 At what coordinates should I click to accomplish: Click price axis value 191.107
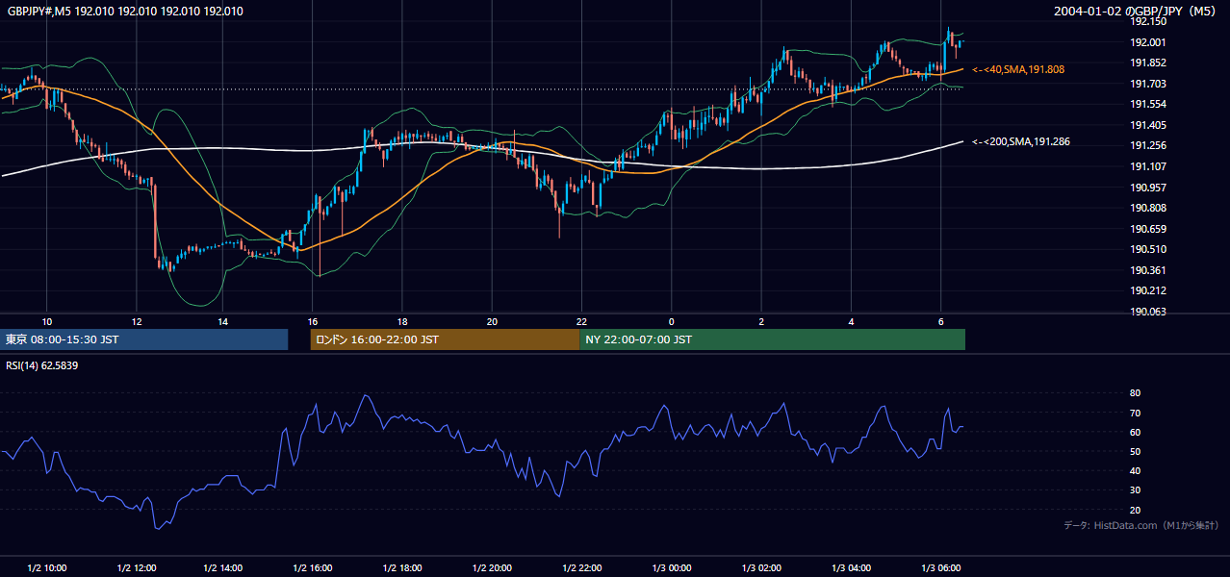click(1147, 166)
